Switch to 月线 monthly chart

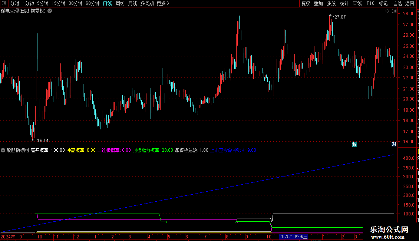click(132, 3)
